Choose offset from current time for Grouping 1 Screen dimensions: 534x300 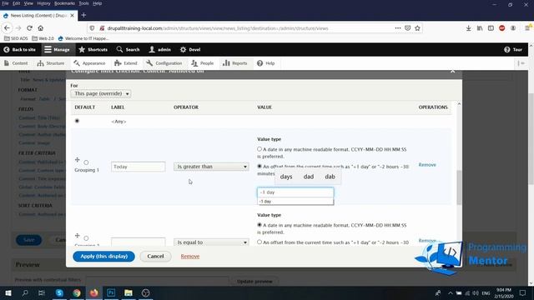point(259,167)
